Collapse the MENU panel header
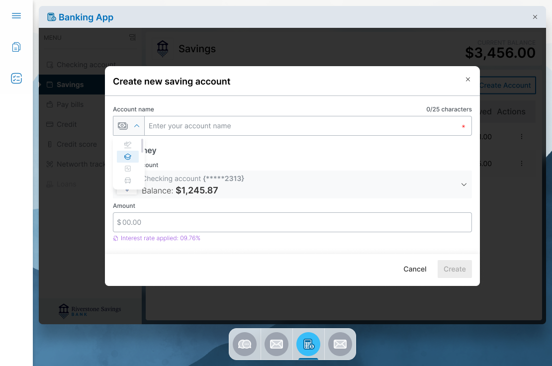 point(132,37)
